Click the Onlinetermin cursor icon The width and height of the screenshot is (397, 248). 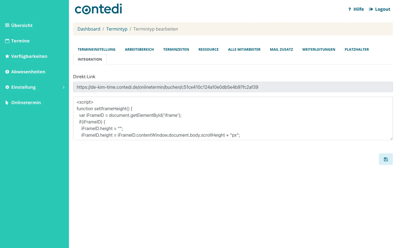tap(7, 103)
